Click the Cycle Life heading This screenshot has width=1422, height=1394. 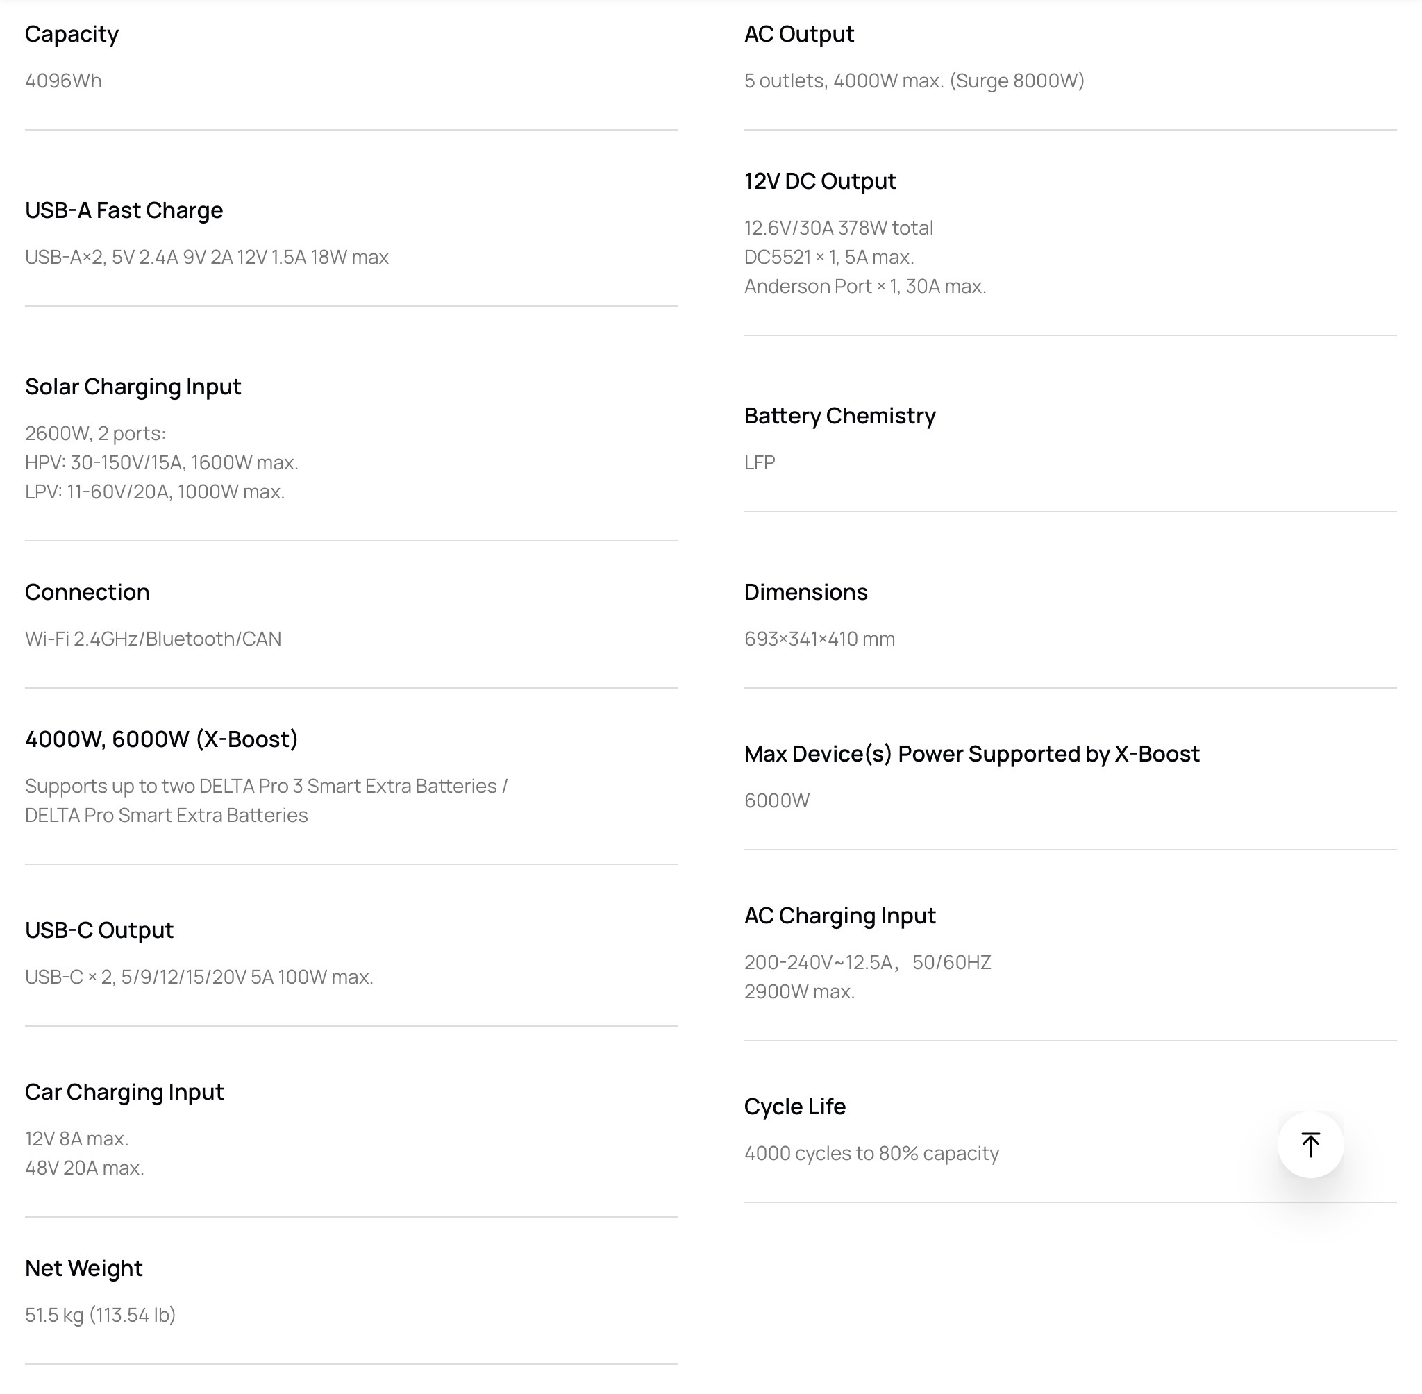tap(794, 1107)
